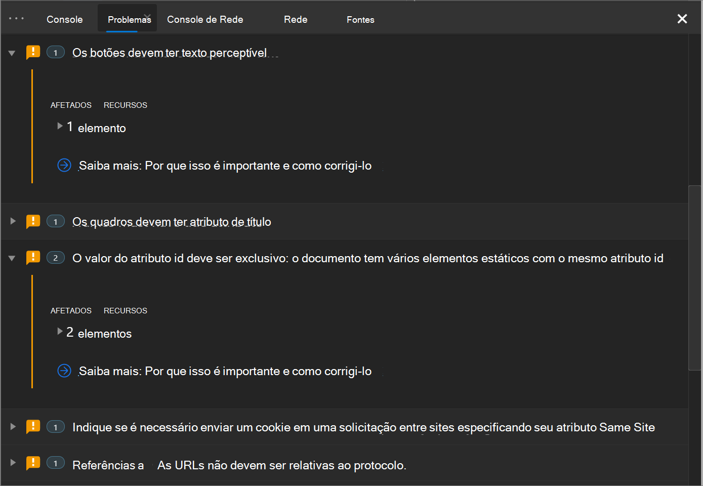This screenshot has width=703, height=486.
Task: Click warning icon of the Referências URLs issue
Action: click(x=33, y=463)
